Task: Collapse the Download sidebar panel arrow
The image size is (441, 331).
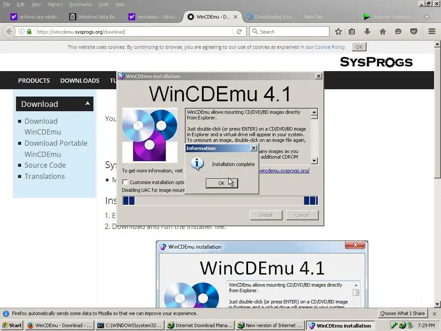Action: coord(87,103)
